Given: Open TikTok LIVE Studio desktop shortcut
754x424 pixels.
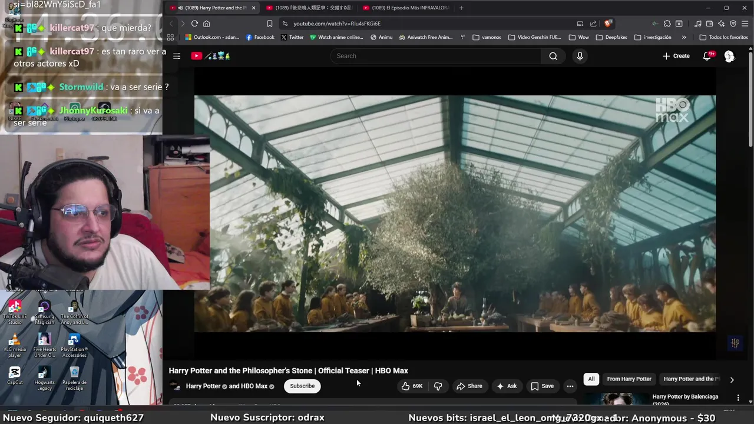Looking at the screenshot, I should tap(15, 312).
